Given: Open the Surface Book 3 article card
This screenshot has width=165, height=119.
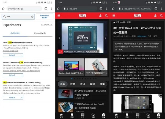Looking at the screenshot, I should click(x=71, y=67).
